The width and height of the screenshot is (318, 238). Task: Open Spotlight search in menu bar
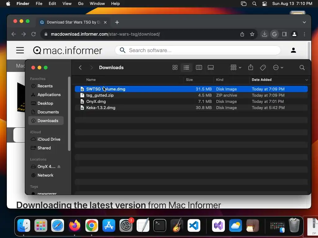coord(254,4)
